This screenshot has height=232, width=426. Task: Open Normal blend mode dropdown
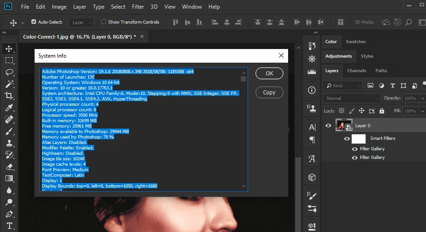pyautogui.click(x=351, y=99)
